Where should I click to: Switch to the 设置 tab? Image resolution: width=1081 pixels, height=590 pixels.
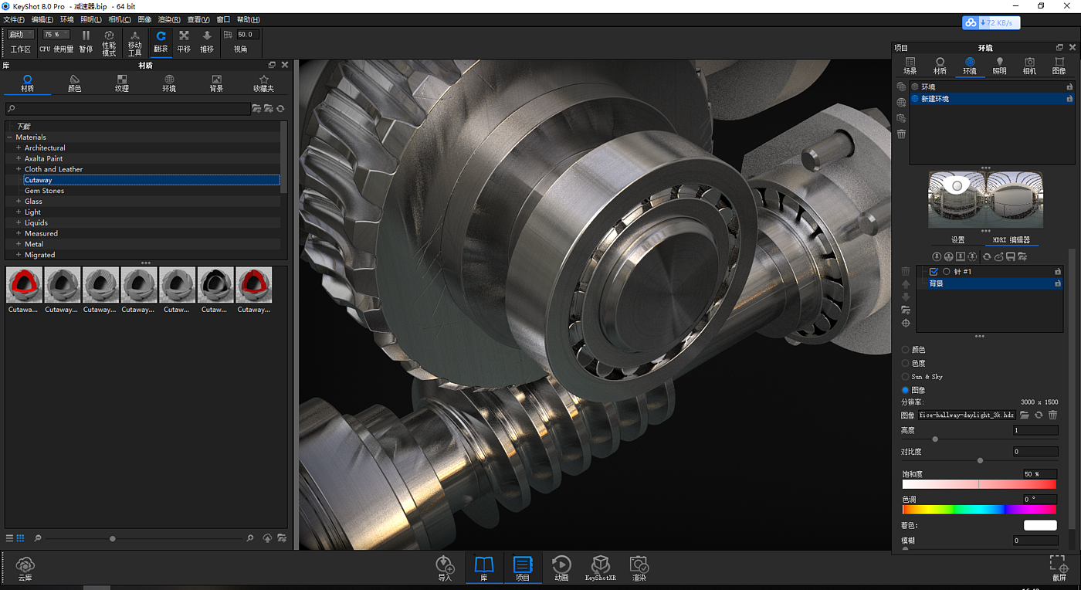click(x=957, y=240)
